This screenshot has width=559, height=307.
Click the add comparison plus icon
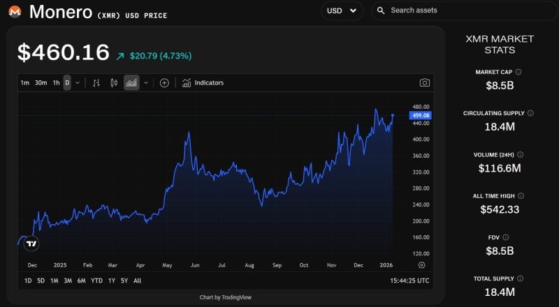164,83
